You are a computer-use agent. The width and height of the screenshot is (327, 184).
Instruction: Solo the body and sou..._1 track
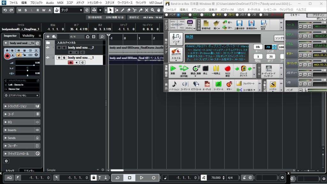tap(64, 58)
